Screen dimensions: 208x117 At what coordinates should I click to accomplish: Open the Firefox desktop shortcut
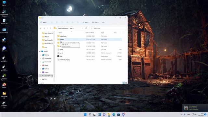click(4, 85)
